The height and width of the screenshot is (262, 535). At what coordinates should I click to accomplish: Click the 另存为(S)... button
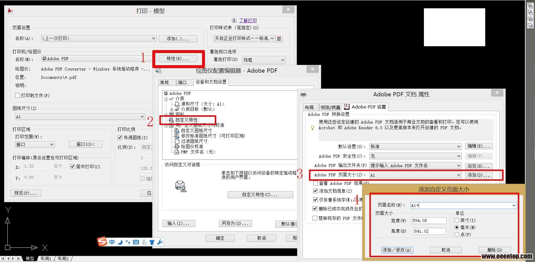point(235,223)
